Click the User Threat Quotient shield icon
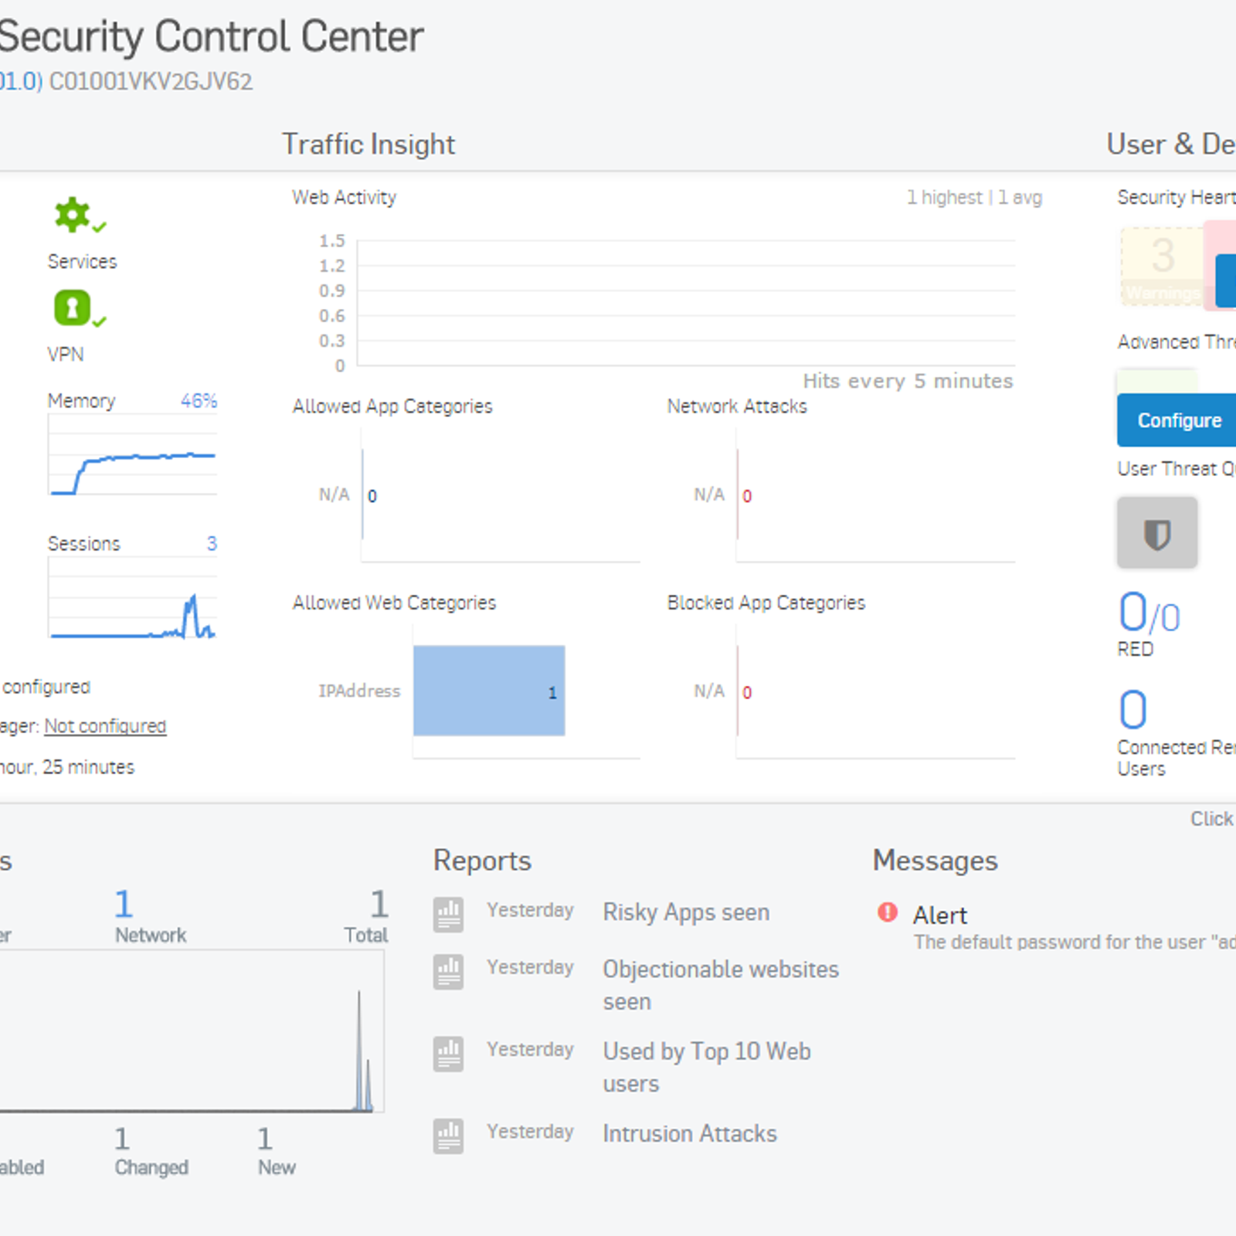This screenshot has width=1236, height=1236. (x=1156, y=533)
